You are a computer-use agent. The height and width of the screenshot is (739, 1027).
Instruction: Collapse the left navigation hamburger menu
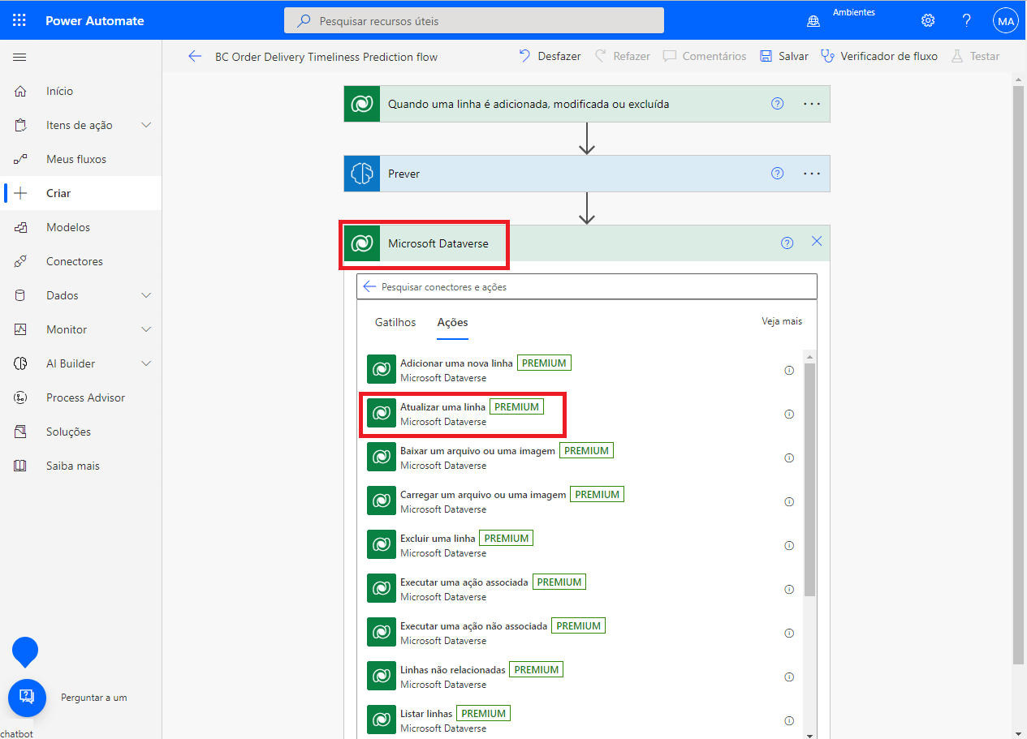tap(19, 57)
